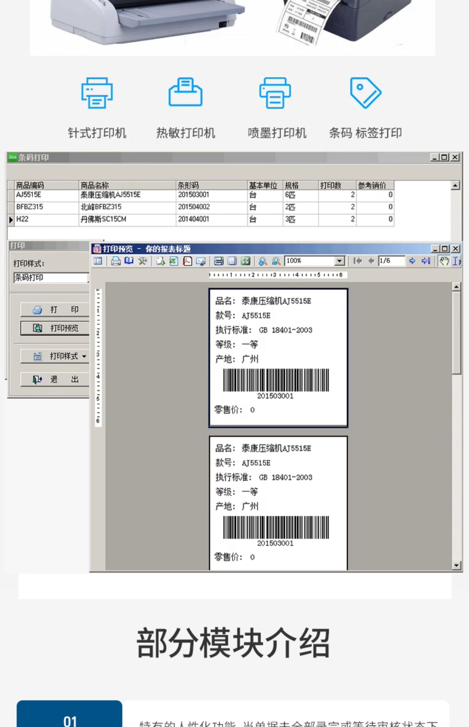Click the preview vertical scrollbar thumb
Viewport: 469px width, 727px height.
pyautogui.click(x=456, y=333)
